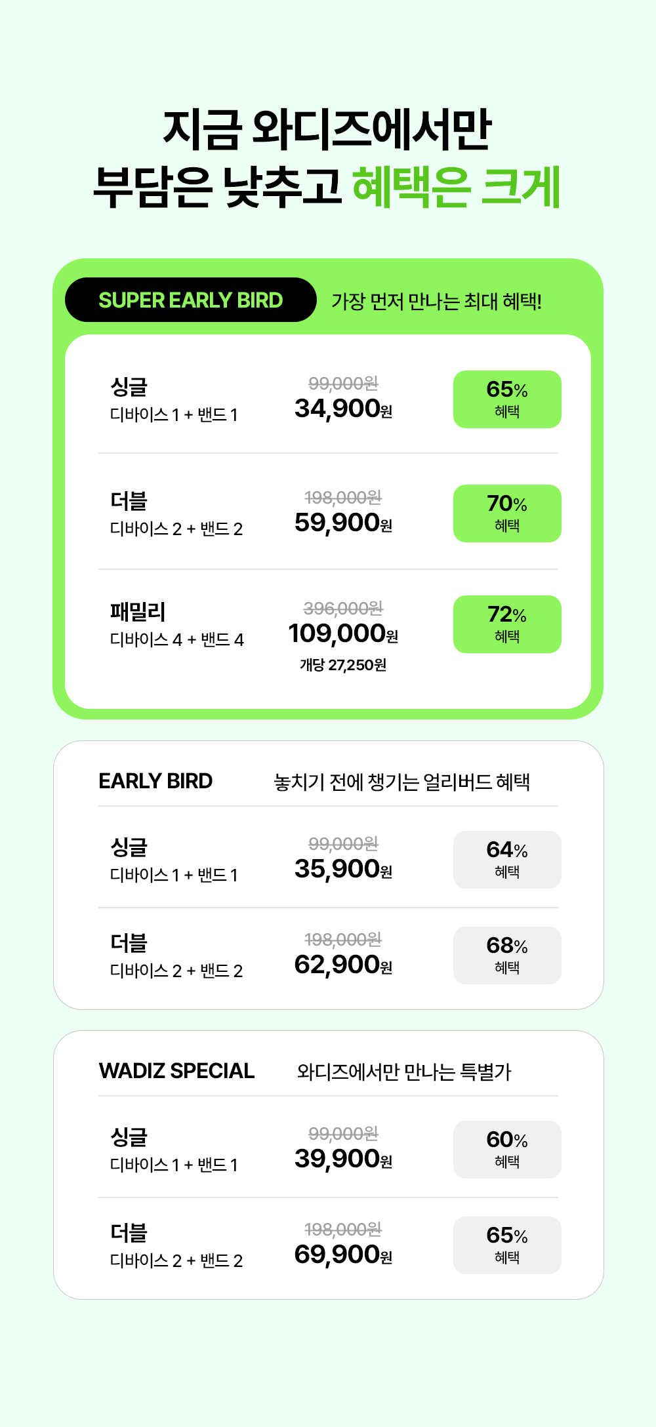The height and width of the screenshot is (1427, 656).
Task: Click the SUPER EARLY BIRD black badge
Action: (191, 300)
